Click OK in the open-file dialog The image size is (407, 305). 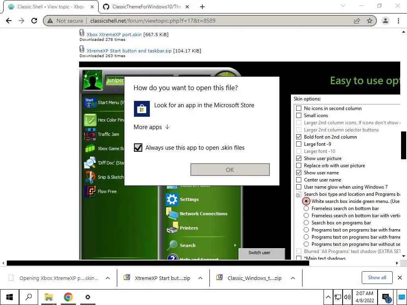point(230,170)
